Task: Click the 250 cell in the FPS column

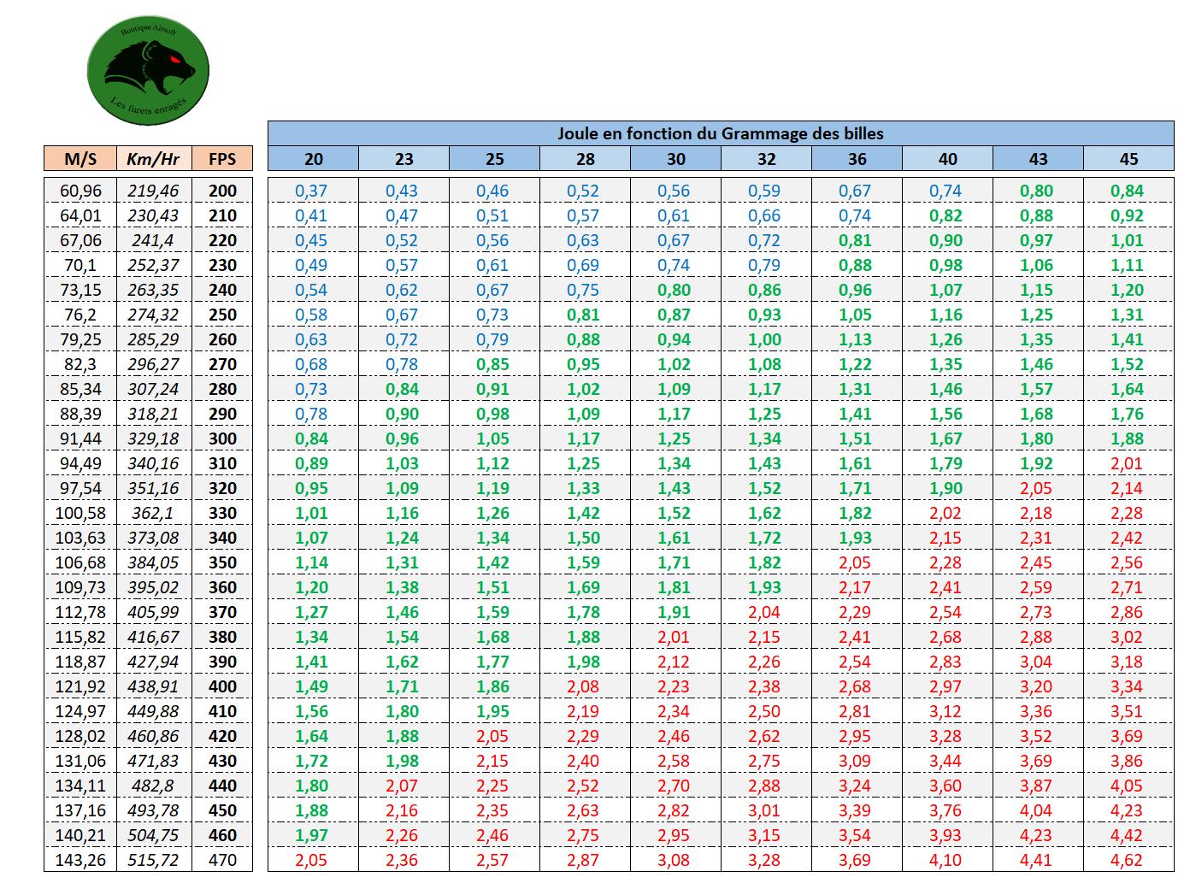Action: point(223,315)
